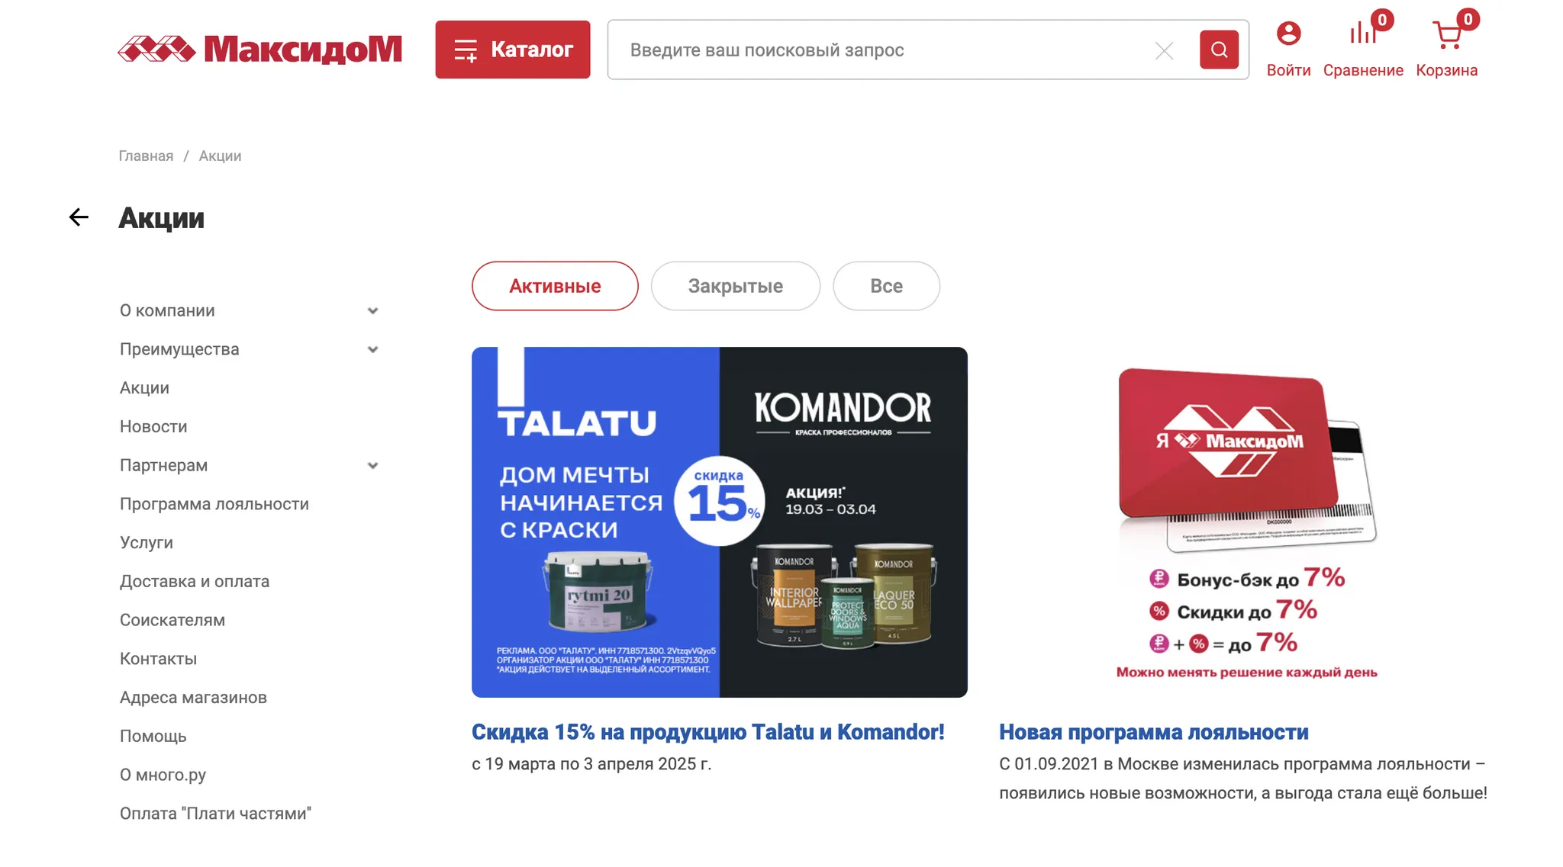
Task: Open Доставка и оплата in sidebar
Action: [195, 581]
